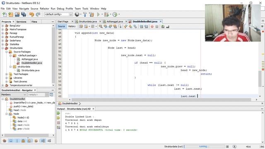Click the Source view button
The image size is (265, 149).
[61, 26]
